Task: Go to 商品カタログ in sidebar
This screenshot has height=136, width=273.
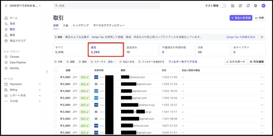Action: 18,41
